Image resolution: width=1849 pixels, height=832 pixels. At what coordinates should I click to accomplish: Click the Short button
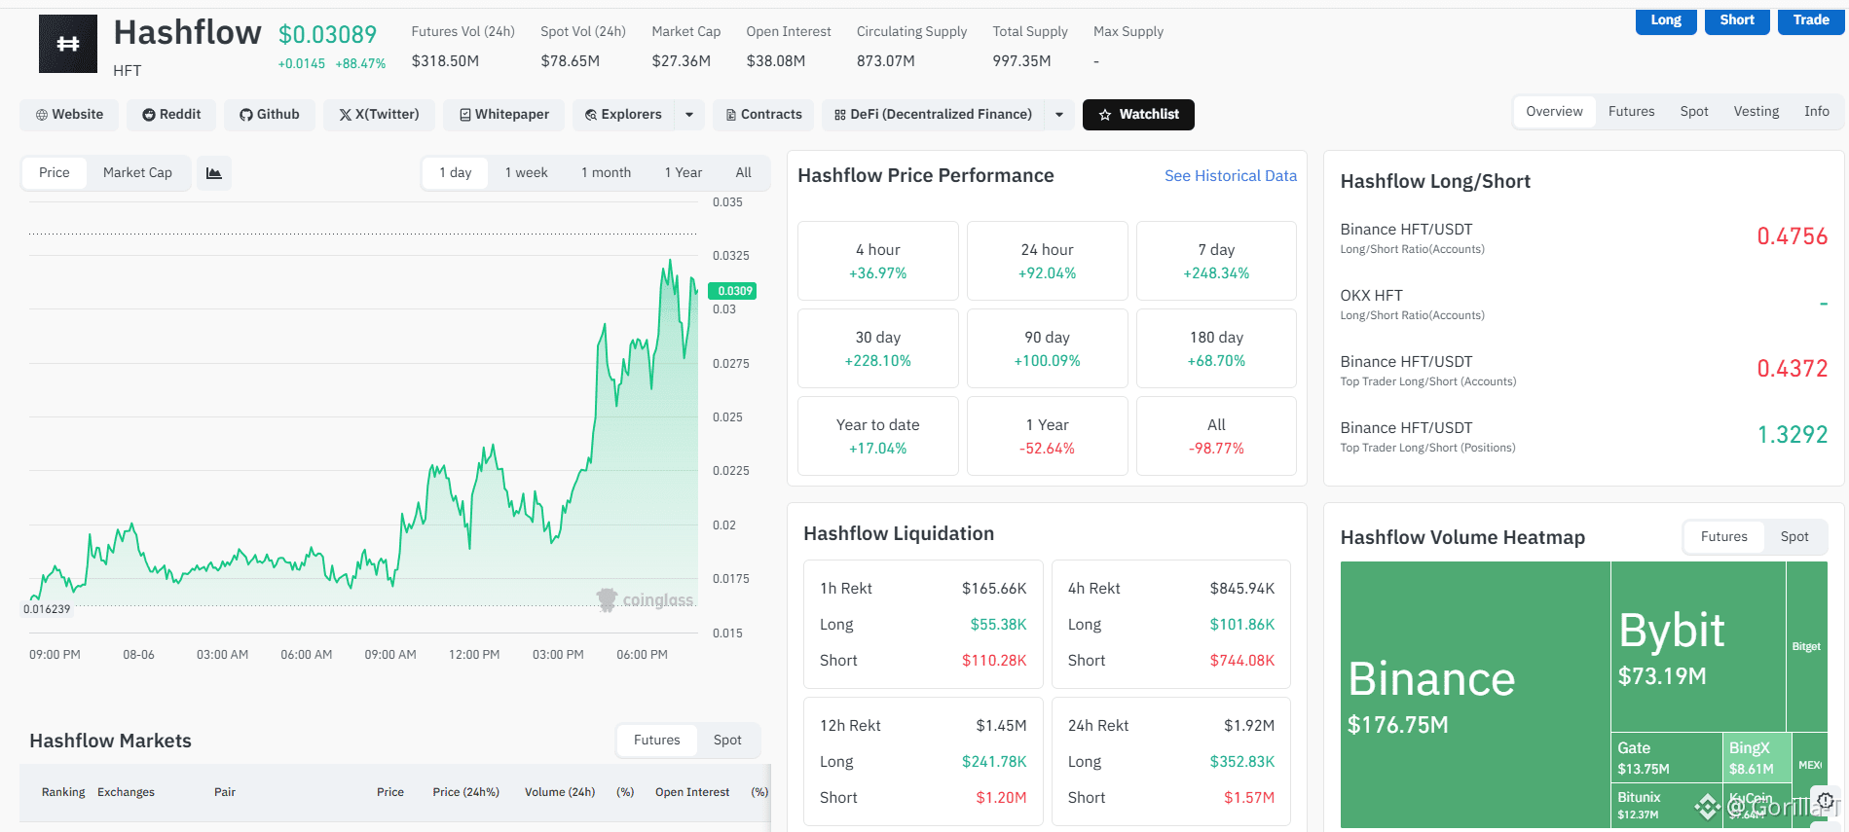point(1737,20)
